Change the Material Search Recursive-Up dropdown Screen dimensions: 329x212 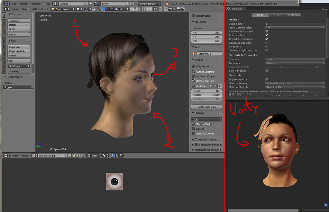pos(294,87)
